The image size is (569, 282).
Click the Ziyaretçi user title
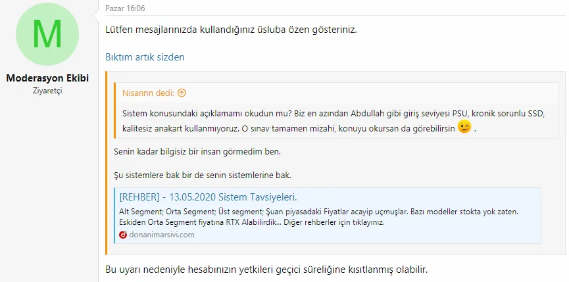pos(47,91)
